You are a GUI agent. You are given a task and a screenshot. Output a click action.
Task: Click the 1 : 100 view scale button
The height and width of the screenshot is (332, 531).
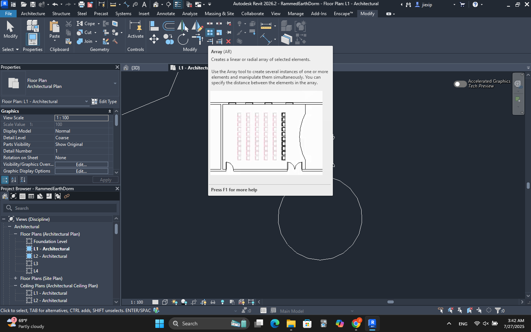pyautogui.click(x=137, y=302)
